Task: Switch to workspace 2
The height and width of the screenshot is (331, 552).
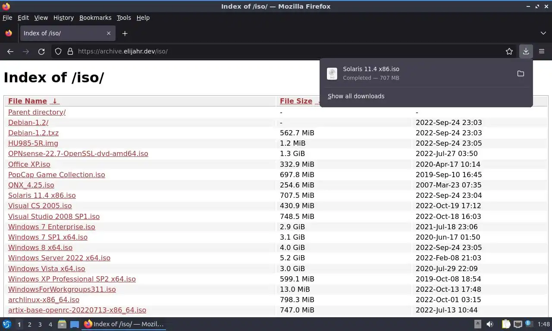Action: point(29,324)
